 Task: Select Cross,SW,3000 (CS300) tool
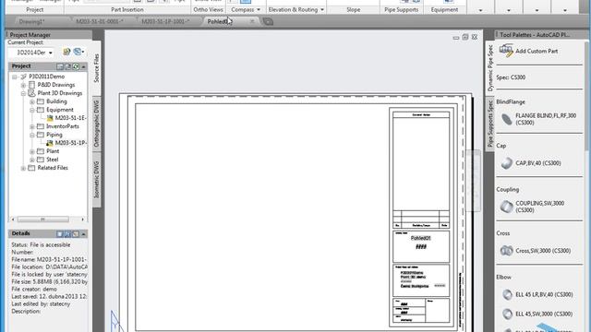point(536,251)
